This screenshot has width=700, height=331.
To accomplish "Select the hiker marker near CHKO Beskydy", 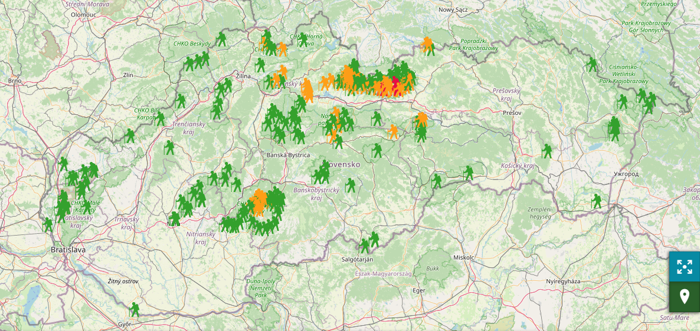I will [221, 39].
